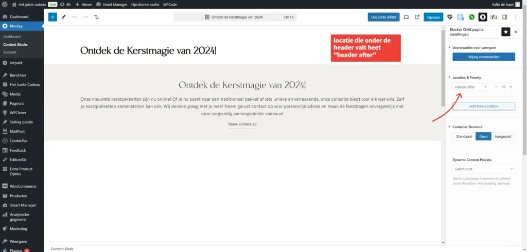The width and height of the screenshot is (527, 252).
Task: Unpin the sidebar with star icon
Action: (x=506, y=32)
